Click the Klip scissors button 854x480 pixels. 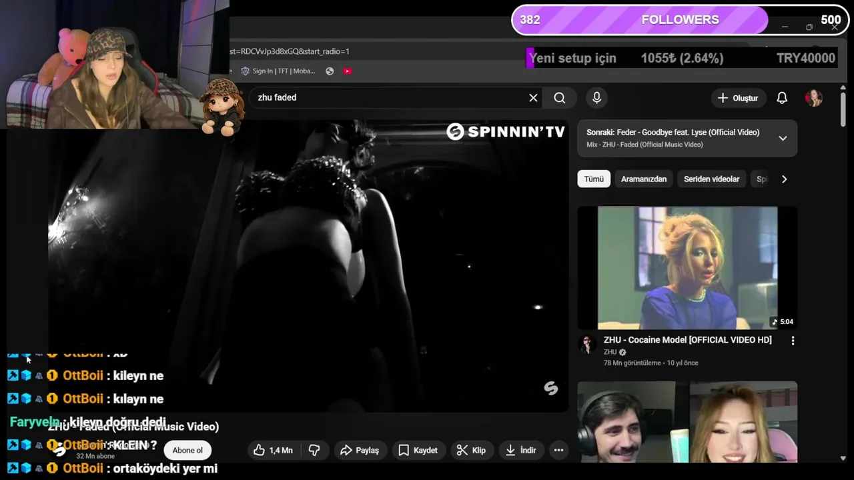[x=471, y=451]
